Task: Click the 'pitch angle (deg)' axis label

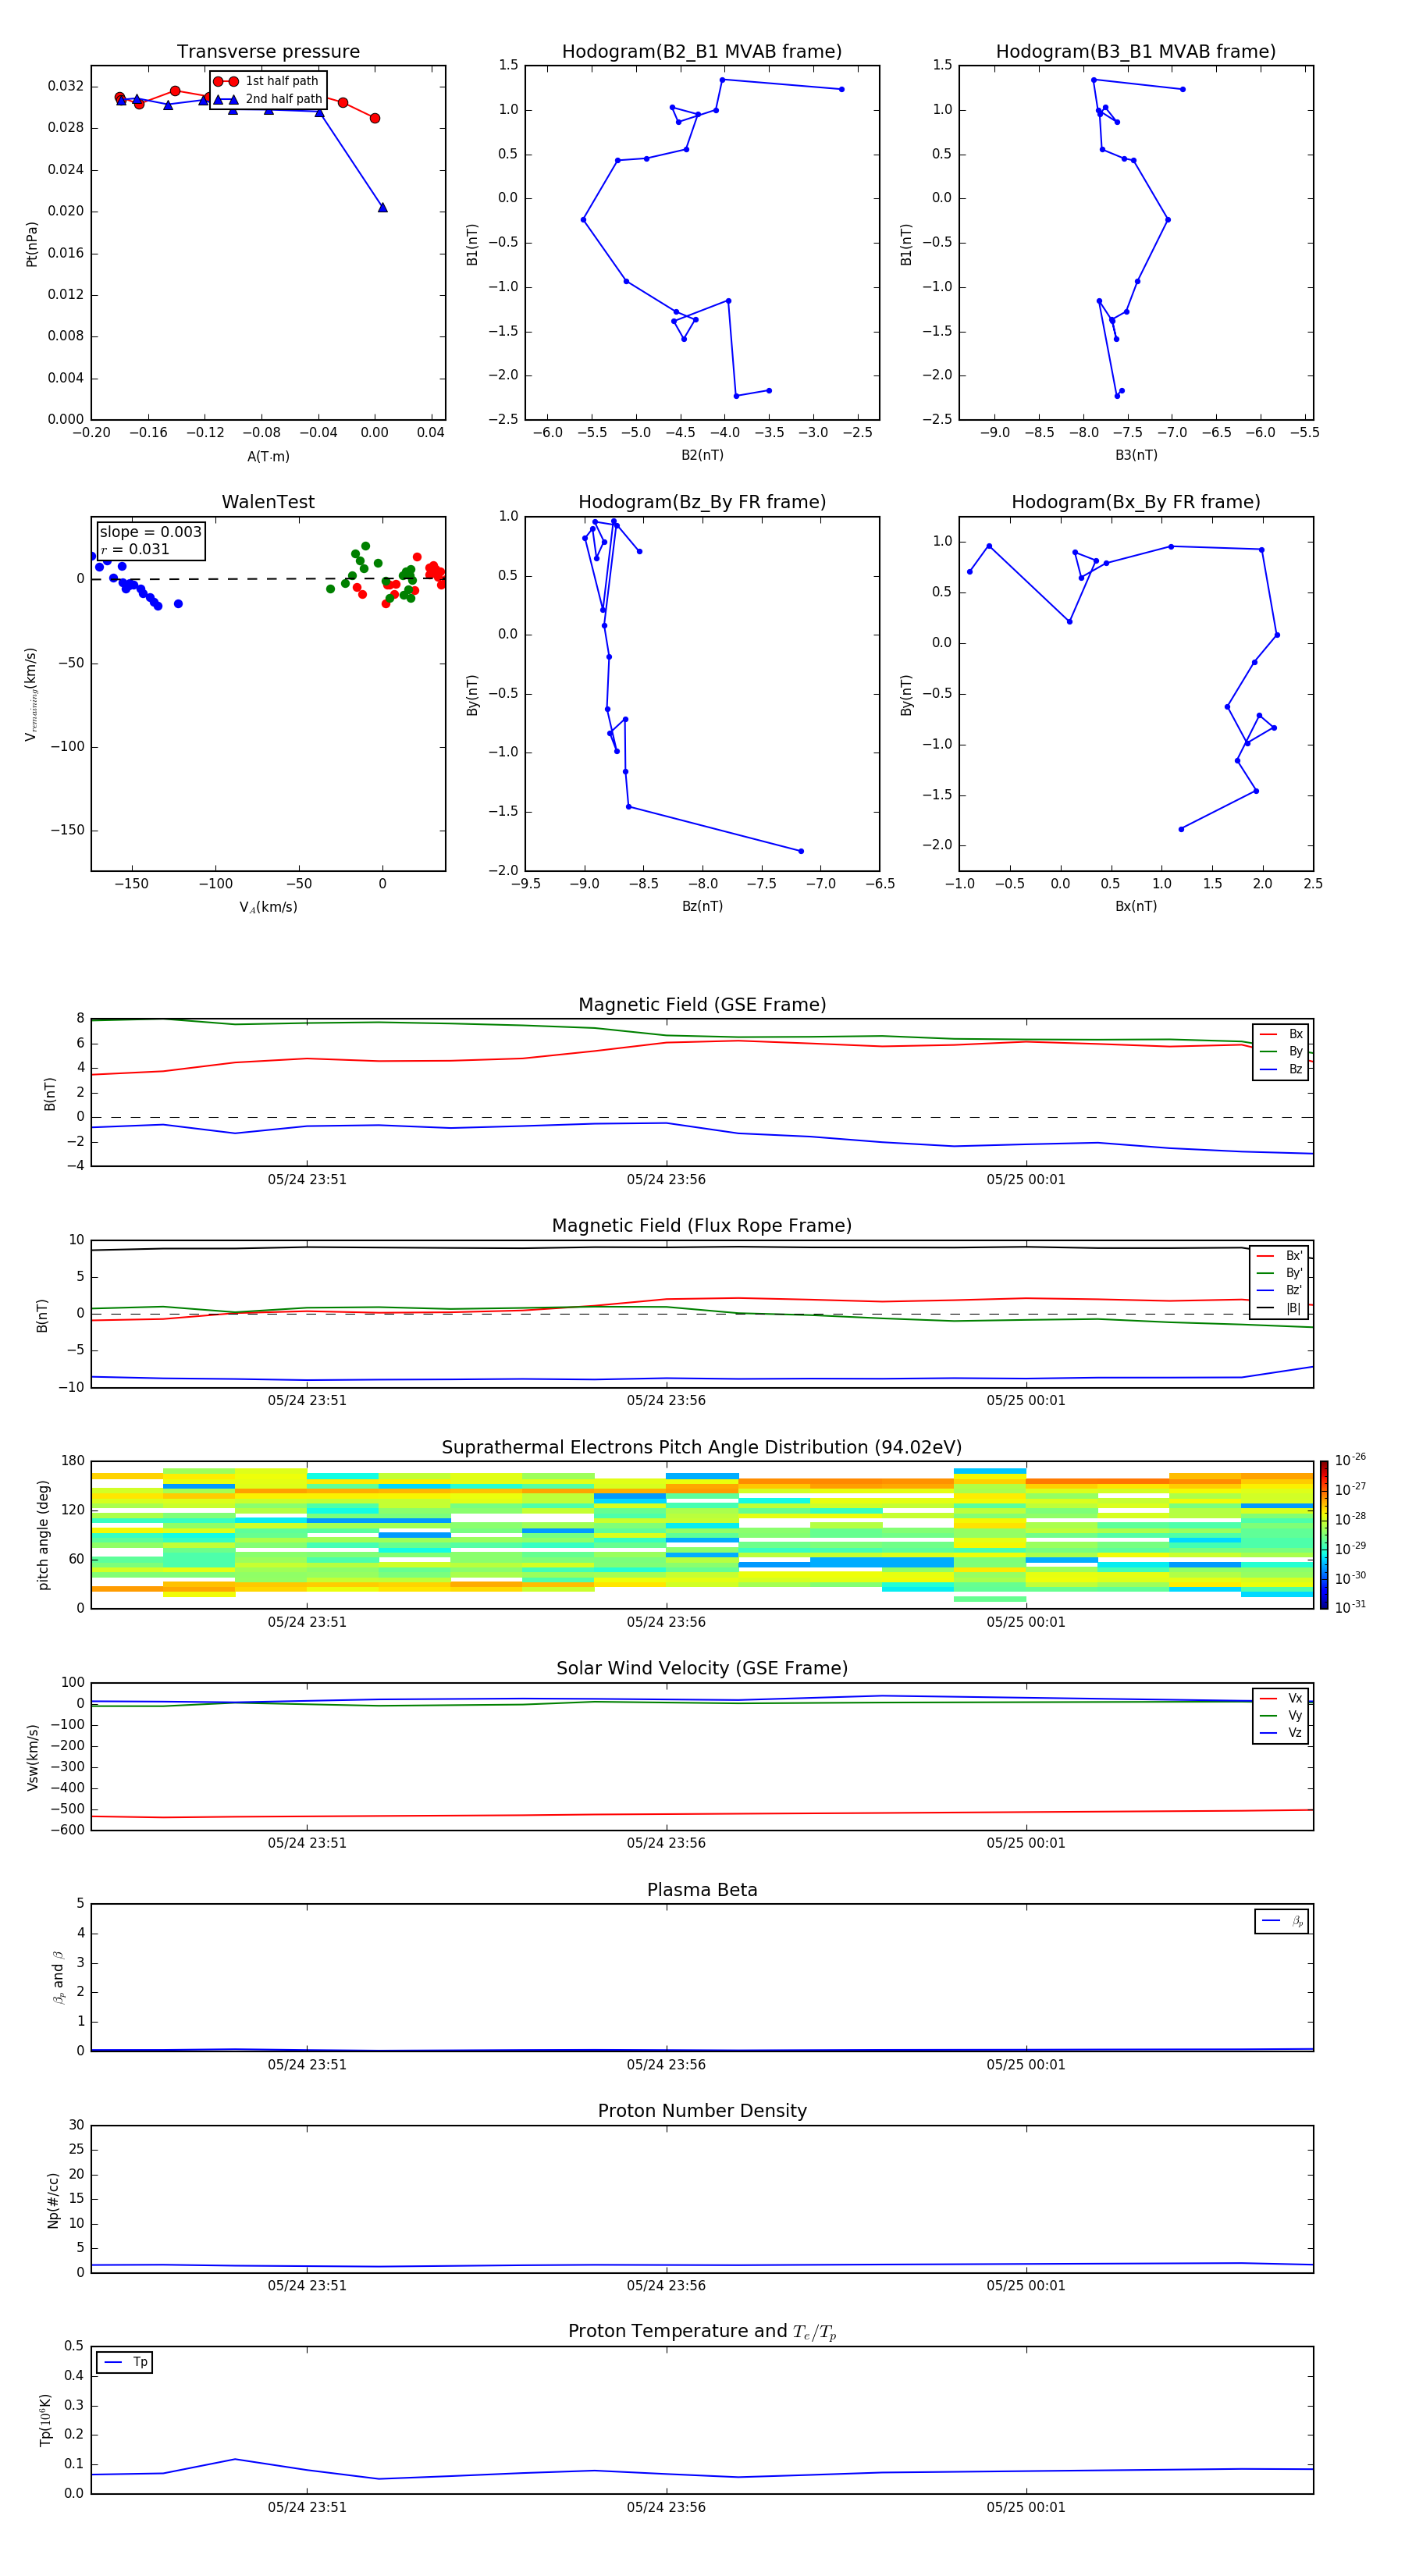Action: (43, 1535)
